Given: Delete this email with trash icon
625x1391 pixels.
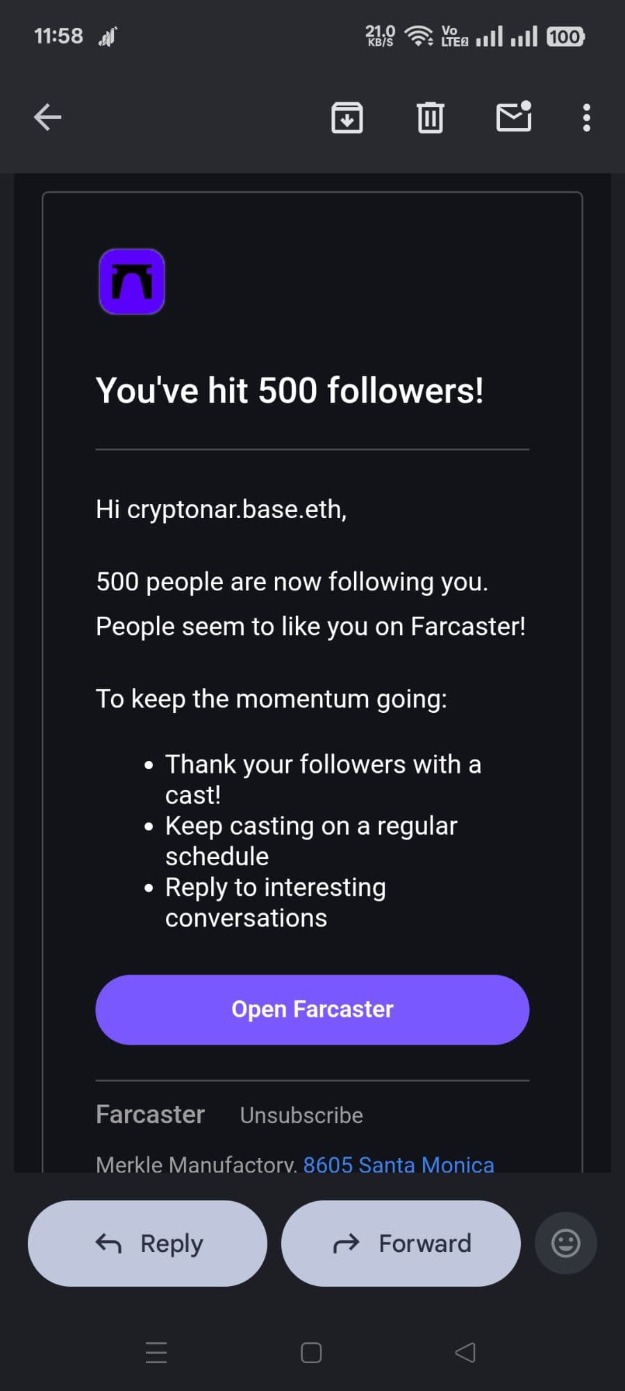Looking at the screenshot, I should 431,118.
